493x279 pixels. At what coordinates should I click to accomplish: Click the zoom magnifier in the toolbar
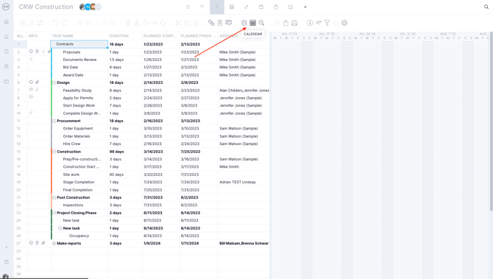(261, 23)
